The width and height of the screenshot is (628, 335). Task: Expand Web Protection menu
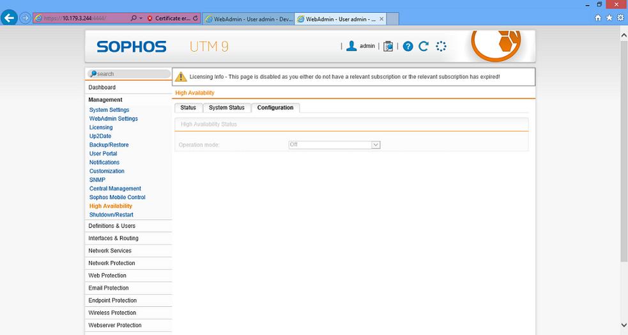[x=128, y=276]
